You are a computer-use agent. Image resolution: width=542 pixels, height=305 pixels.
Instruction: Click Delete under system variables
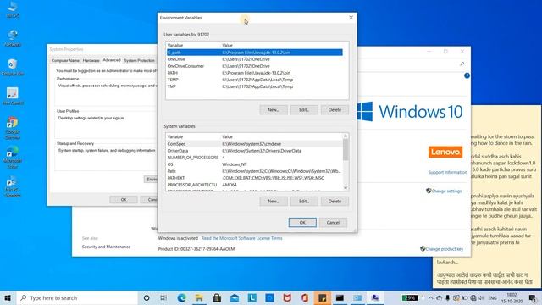(335, 201)
